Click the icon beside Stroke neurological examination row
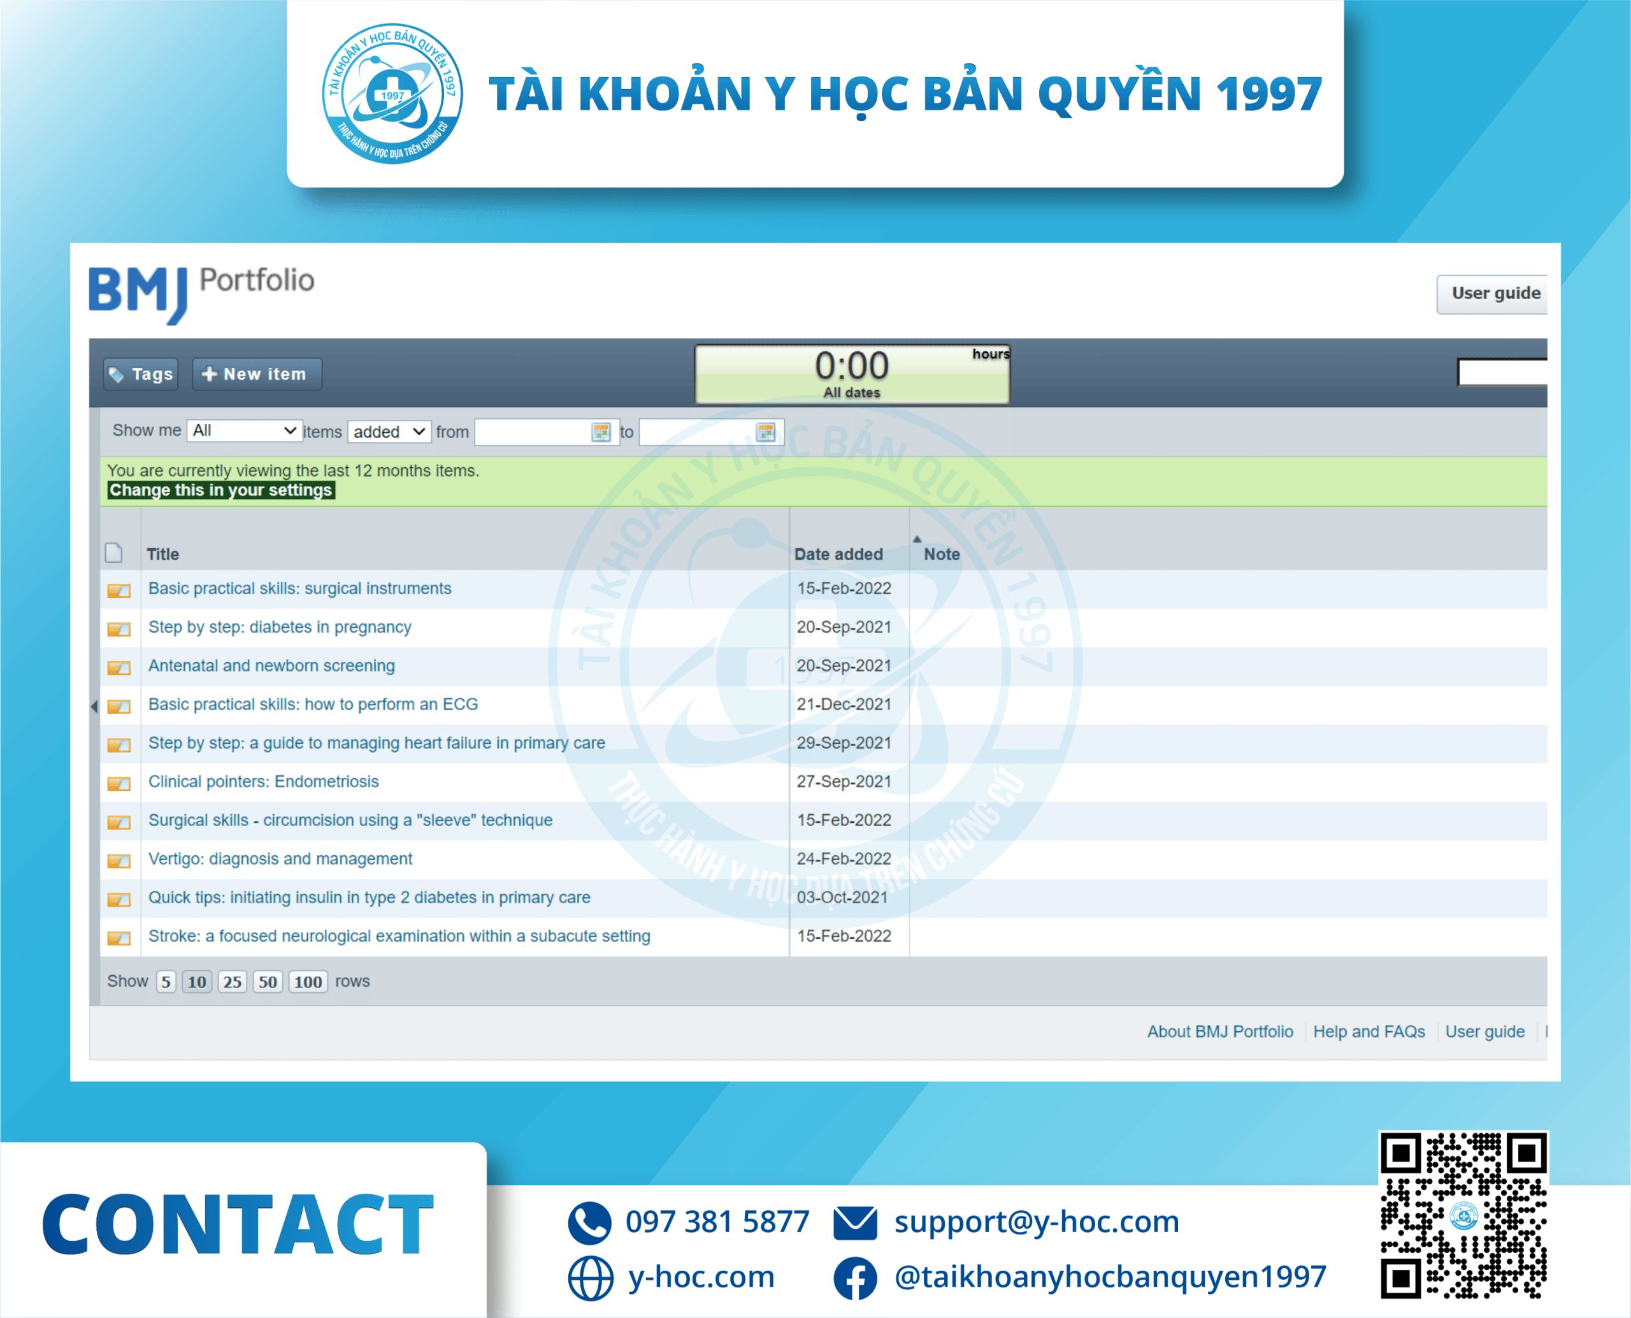 point(119,938)
